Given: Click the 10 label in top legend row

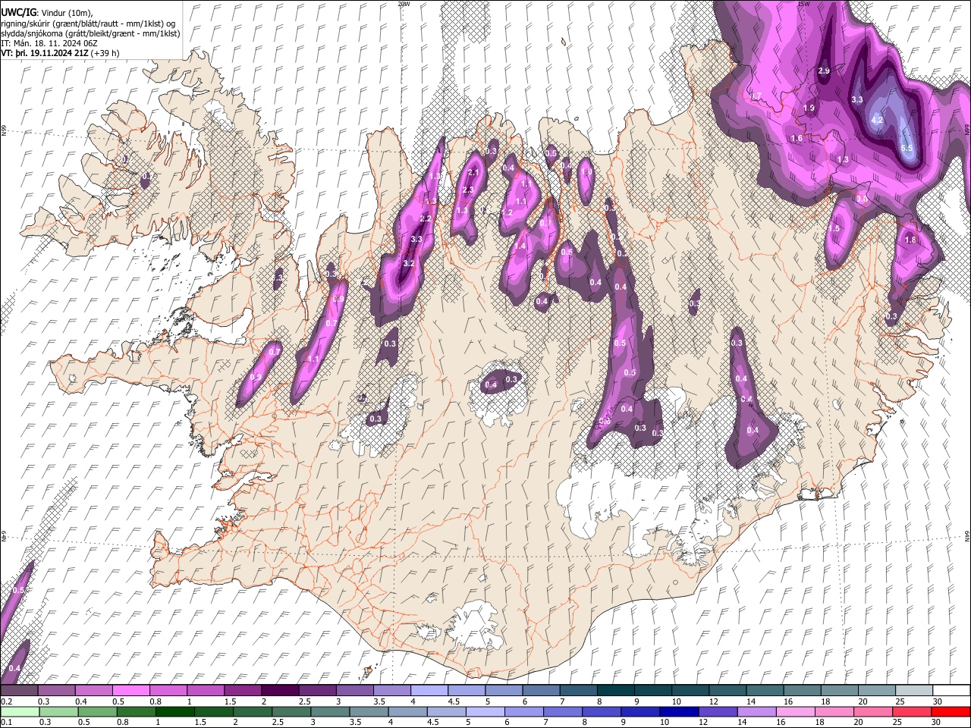Looking at the screenshot, I should [676, 701].
